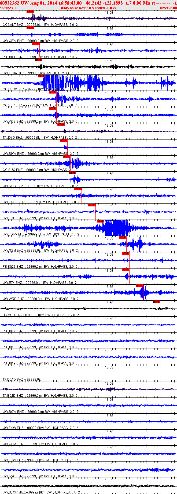Select the PB.B017 EHZ trace label
The width and height of the screenshot is (177, 494).
[x=13, y=331]
